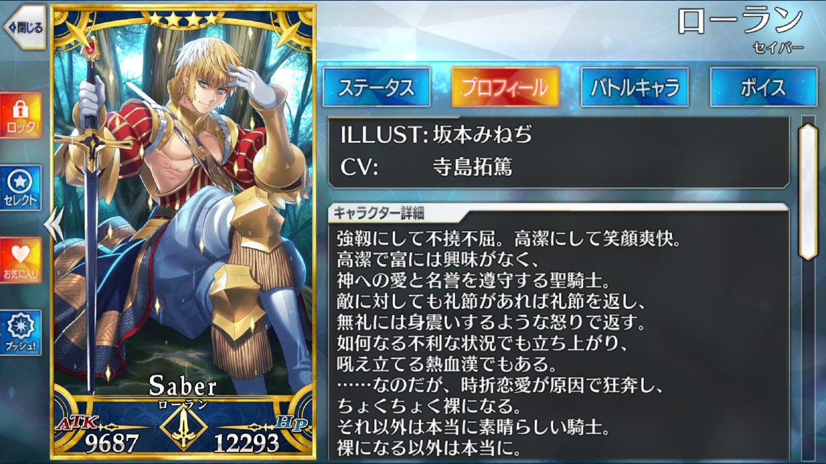Screen dimensions: 826x464
Task: Click the ILLUST 坂本みねぢ credit
Action: pyautogui.click(x=437, y=135)
